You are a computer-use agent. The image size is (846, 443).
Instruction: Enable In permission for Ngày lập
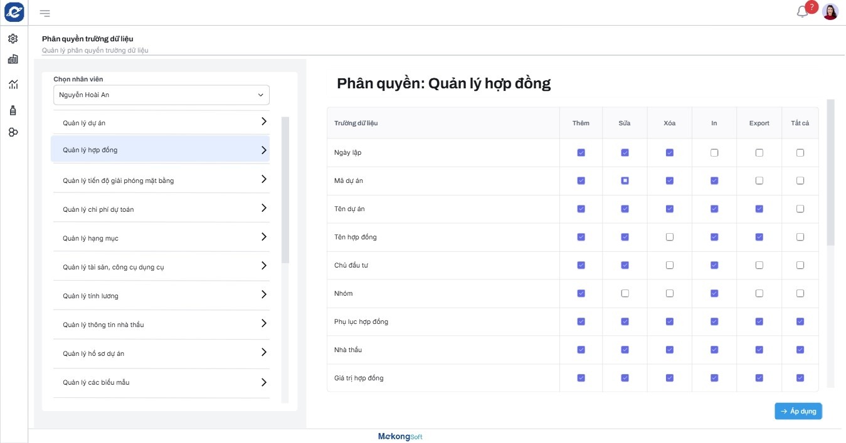pos(714,153)
